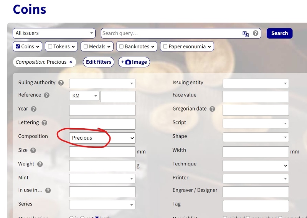Open the All issuers dropdown
307x218 pixels.
[54, 33]
